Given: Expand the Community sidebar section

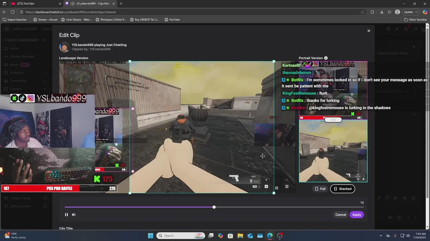Looking at the screenshot, I should [45, 81].
